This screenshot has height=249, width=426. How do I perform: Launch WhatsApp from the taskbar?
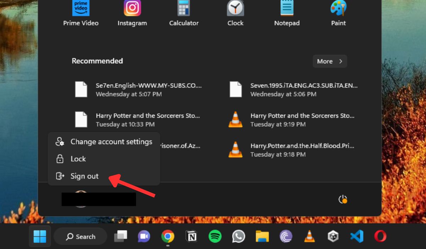pos(239,236)
